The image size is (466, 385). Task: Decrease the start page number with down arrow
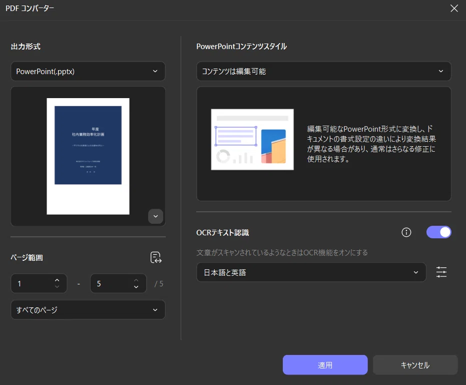(57, 287)
